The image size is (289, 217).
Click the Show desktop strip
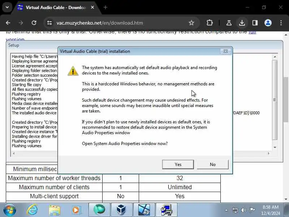click(x=286, y=210)
